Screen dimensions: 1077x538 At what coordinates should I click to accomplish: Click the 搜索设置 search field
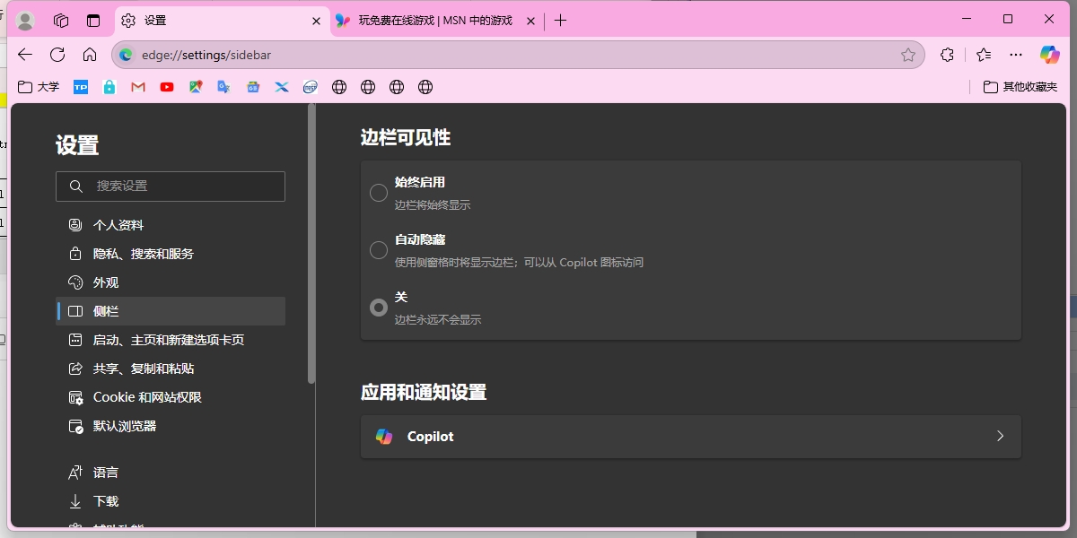[171, 186]
